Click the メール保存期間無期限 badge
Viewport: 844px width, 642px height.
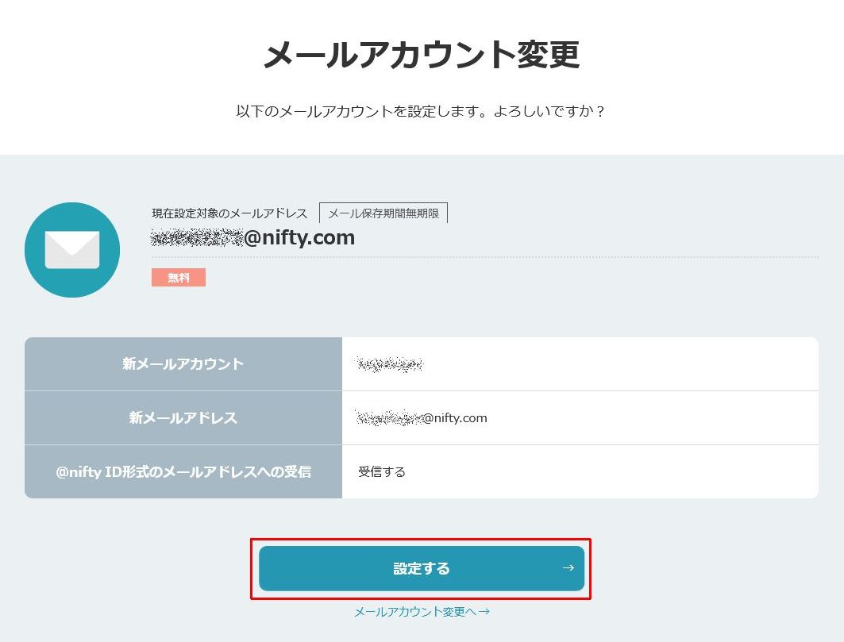pyautogui.click(x=383, y=213)
